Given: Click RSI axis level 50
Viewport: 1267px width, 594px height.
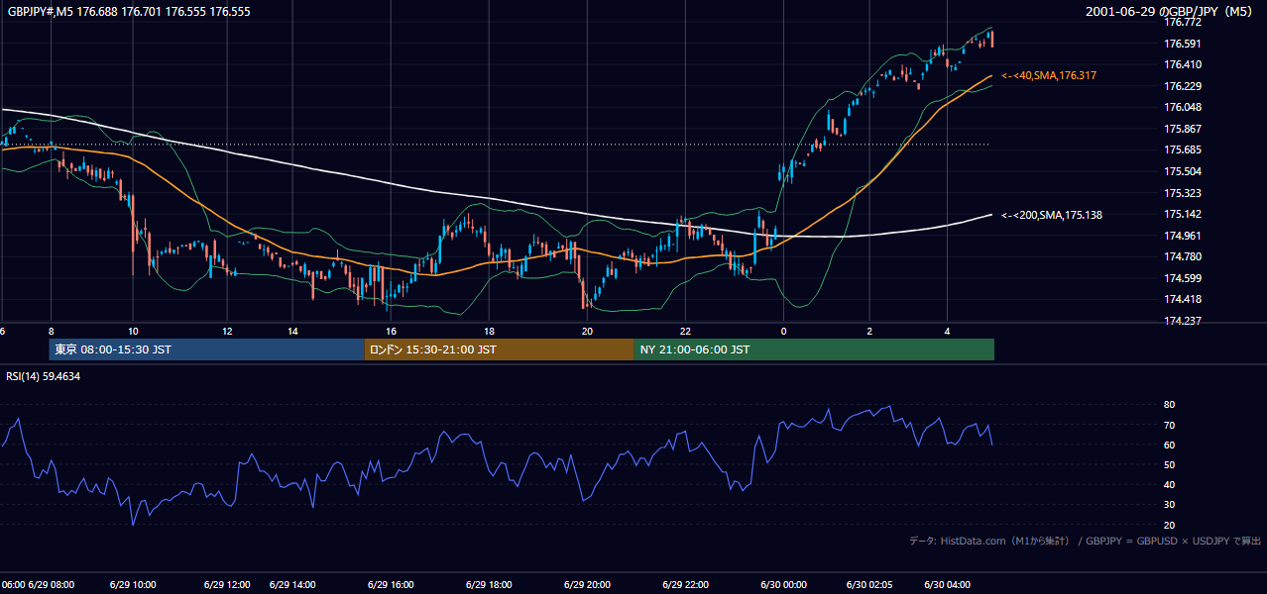Looking at the screenshot, I should click(x=1170, y=464).
